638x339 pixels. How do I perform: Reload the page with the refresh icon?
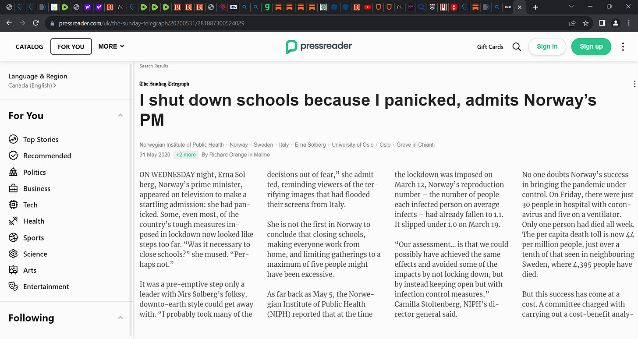(x=36, y=23)
